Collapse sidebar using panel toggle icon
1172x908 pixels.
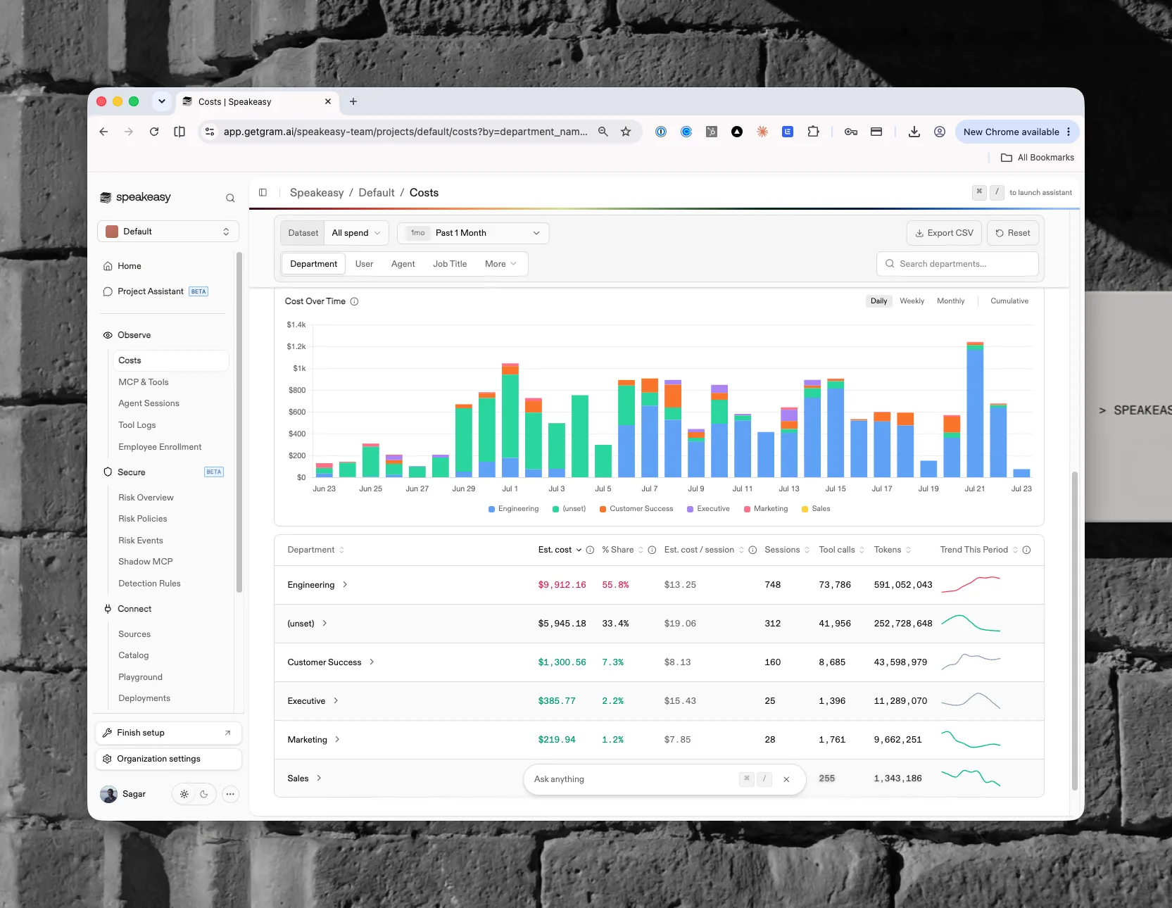tap(263, 192)
